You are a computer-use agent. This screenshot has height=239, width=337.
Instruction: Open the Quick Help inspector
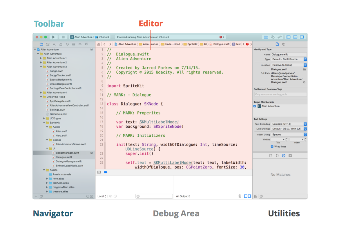point(284,44)
